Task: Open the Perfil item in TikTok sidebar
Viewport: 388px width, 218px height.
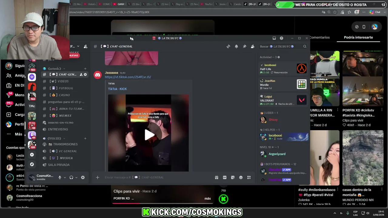Action: coord(15,124)
